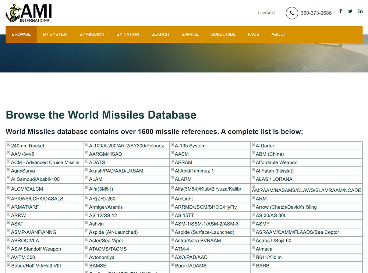Screen dimensions: 368x273
Task: Click the AS 12/SS 12 text
Action: (103, 216)
